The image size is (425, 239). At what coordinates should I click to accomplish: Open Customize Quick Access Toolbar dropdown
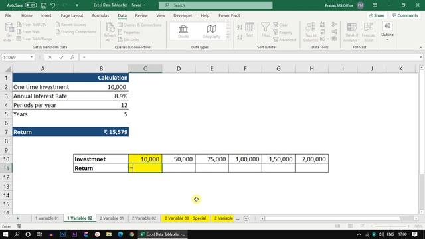(x=77, y=5)
